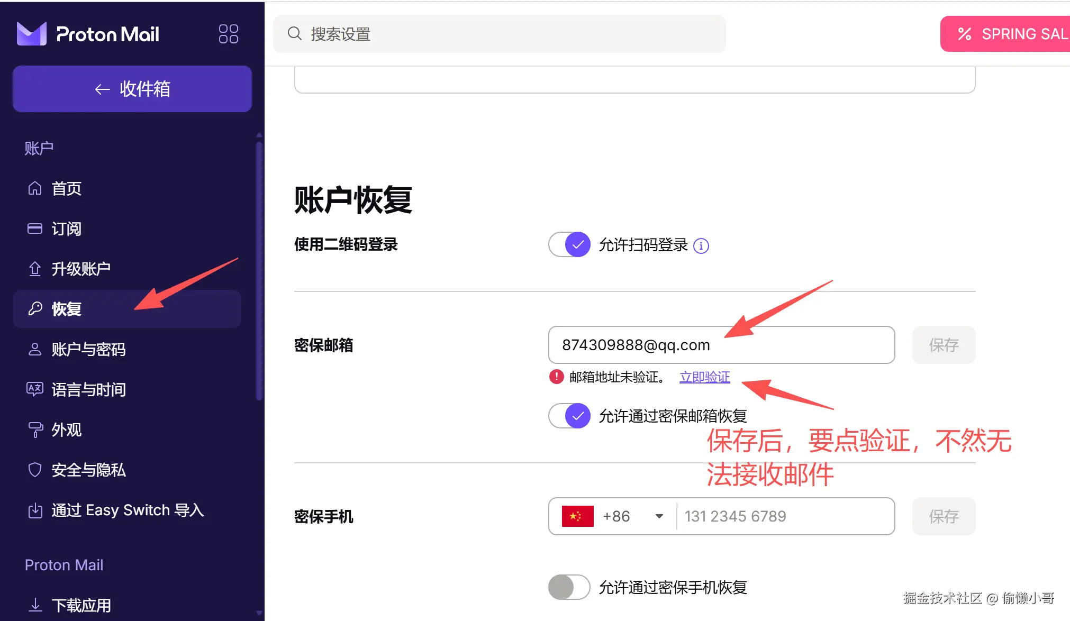Enable 允许通过密保手机恢复 toggle
Screen dimensions: 1070x621
(x=569, y=587)
